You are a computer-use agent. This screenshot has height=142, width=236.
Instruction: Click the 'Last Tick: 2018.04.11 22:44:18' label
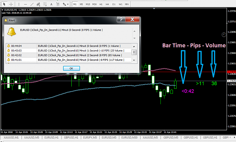click(17, 13)
